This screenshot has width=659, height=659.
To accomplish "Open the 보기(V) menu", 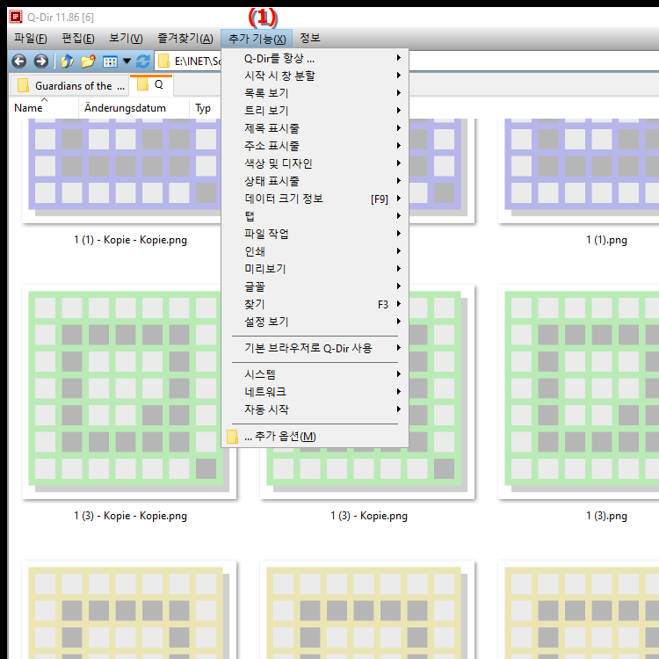I will point(126,39).
